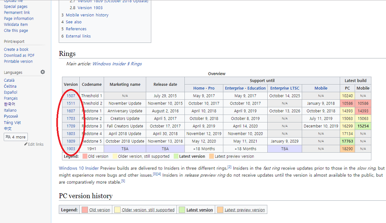Select the Release date column header
Screen dimensions: 386x223
pyautogui.click(x=165, y=84)
